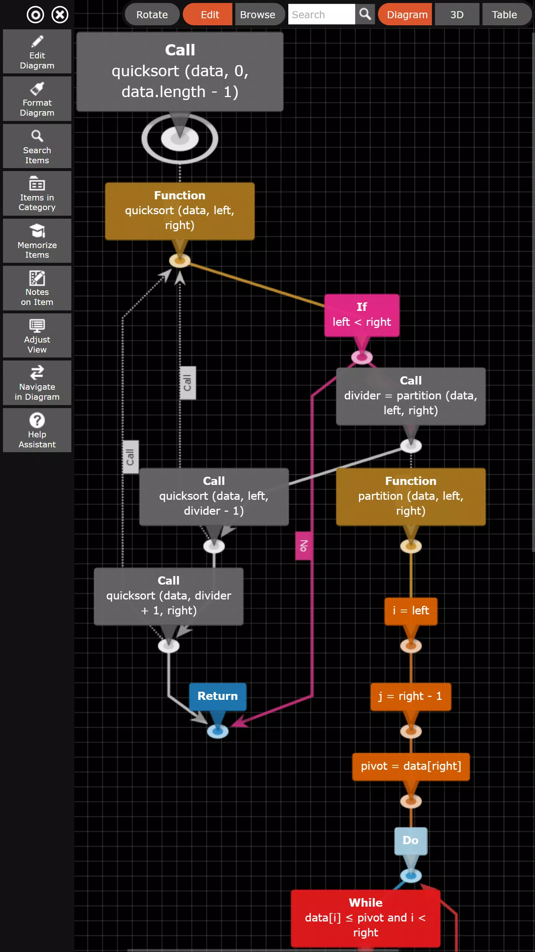The width and height of the screenshot is (535, 952).
Task: Click the Rotate button
Action: [152, 15]
